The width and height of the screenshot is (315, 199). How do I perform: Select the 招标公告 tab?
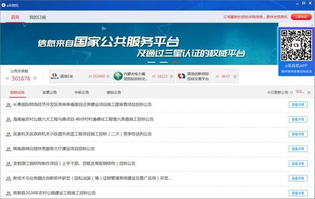pos(17,92)
